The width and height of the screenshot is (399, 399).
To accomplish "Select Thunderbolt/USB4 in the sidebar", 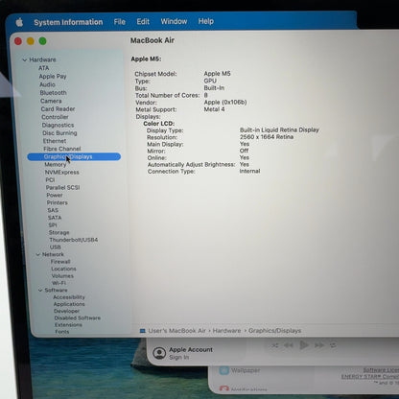I will 74,240.
